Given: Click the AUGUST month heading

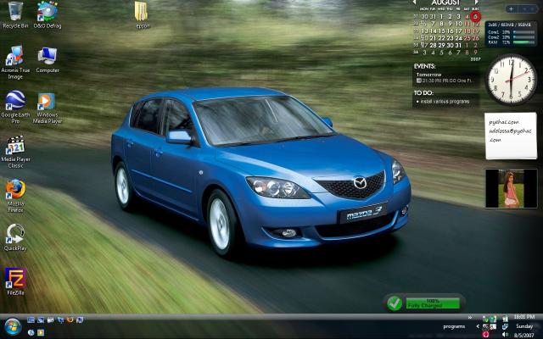Looking at the screenshot, I should (445, 3).
